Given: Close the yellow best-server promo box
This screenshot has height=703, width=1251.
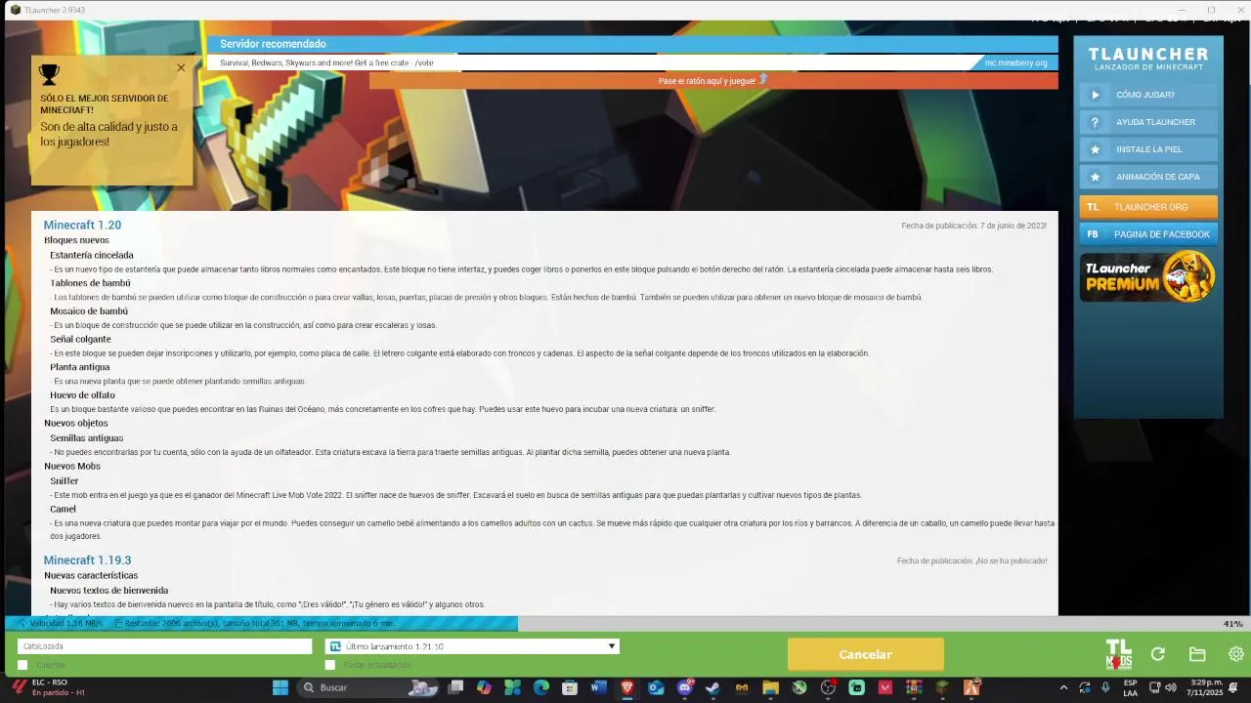Looking at the screenshot, I should pos(181,68).
